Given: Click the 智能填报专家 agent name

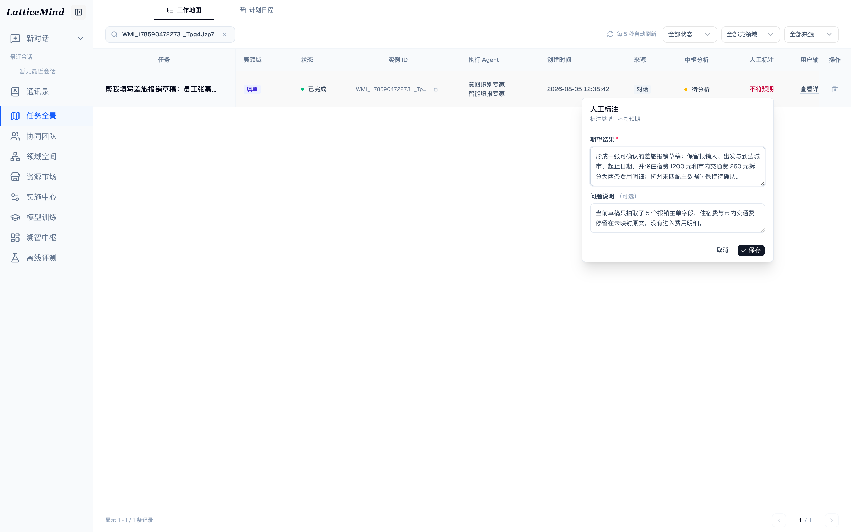Looking at the screenshot, I should click(486, 93).
